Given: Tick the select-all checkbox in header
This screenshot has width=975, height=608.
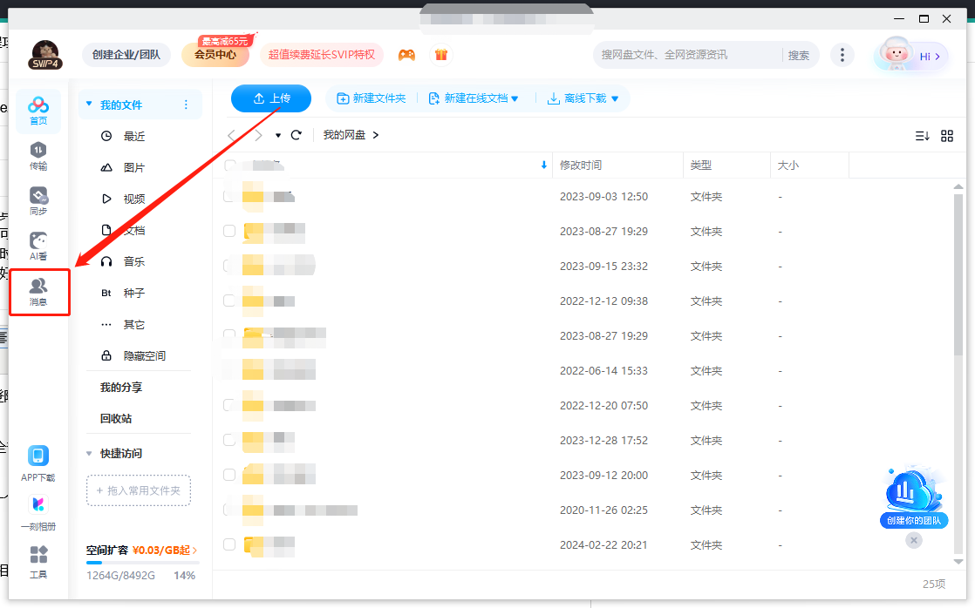Looking at the screenshot, I should coord(230,166).
